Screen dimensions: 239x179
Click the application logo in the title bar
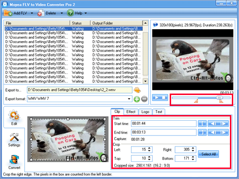pyautogui.click(x=5, y=4)
